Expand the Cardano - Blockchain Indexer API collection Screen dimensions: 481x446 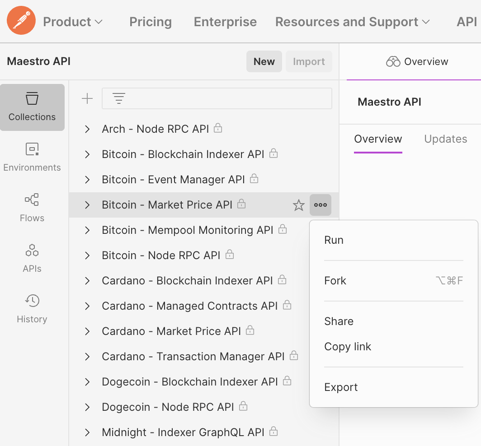tap(87, 280)
